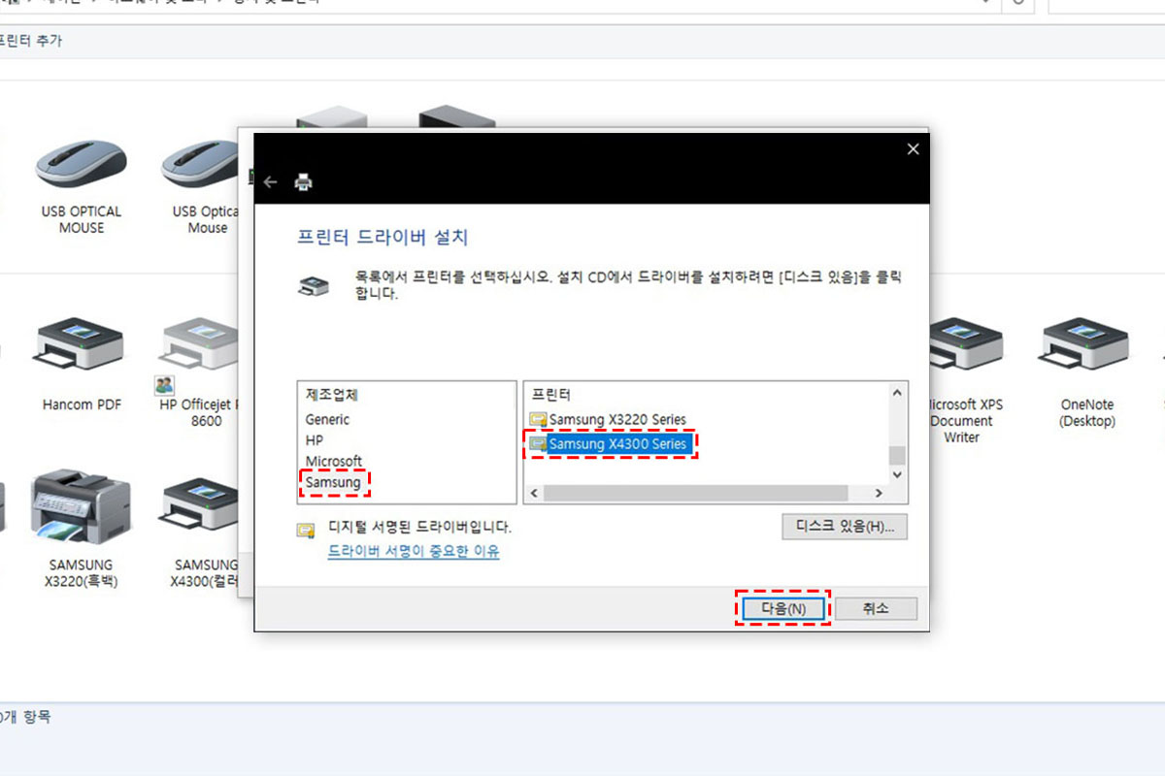Click the Samsung X3220 Series driver icon
This screenshot has height=776, width=1165.
pyautogui.click(x=538, y=419)
